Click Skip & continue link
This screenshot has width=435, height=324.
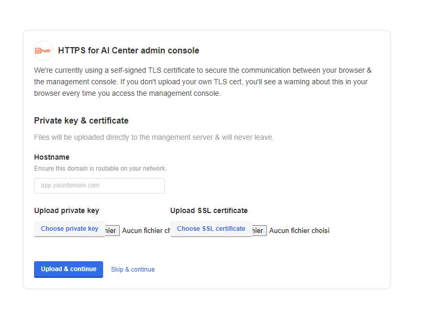(133, 270)
